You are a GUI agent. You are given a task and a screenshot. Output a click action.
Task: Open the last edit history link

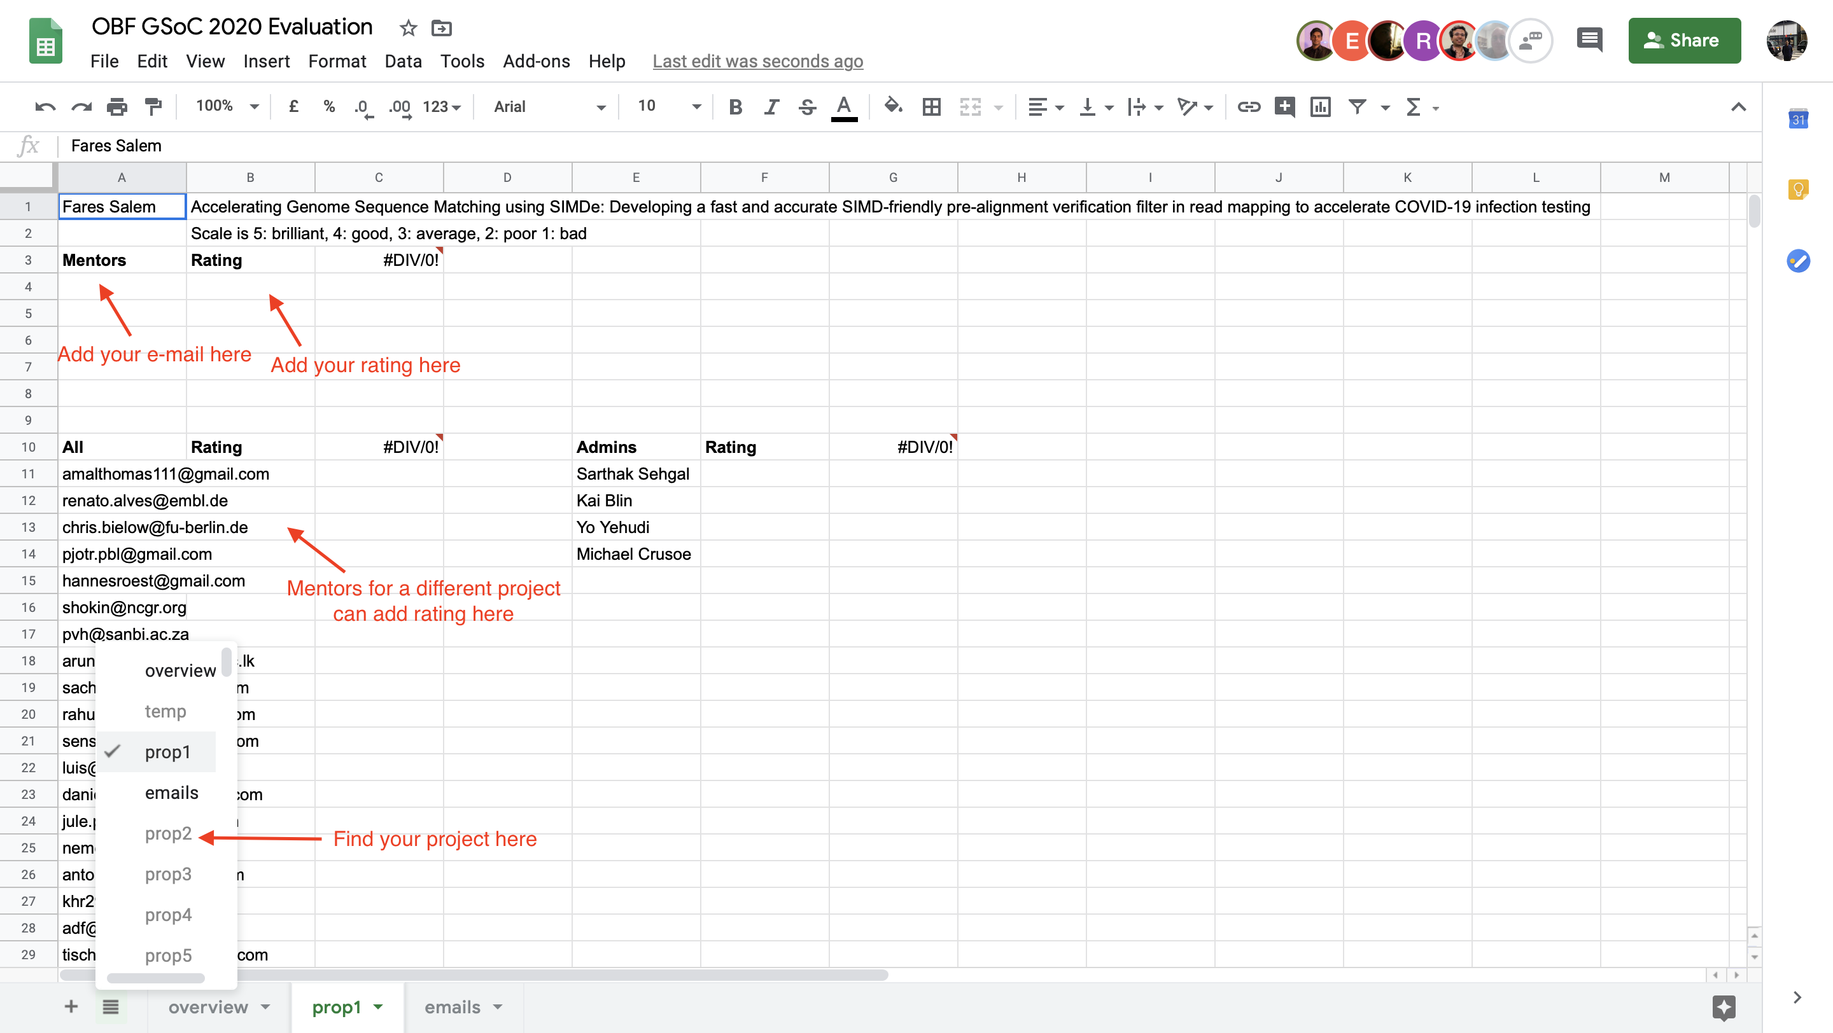(757, 61)
